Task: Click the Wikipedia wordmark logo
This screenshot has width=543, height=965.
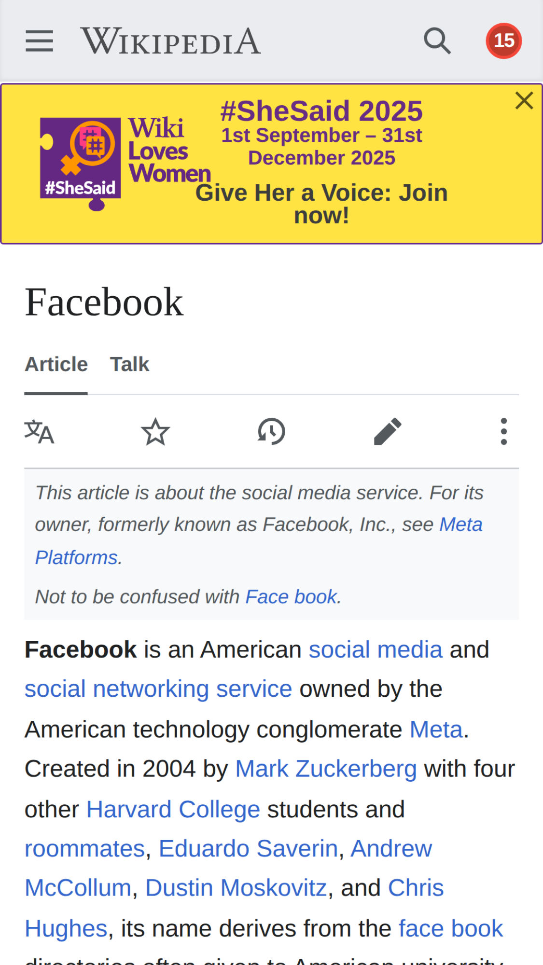Action: 171,41
